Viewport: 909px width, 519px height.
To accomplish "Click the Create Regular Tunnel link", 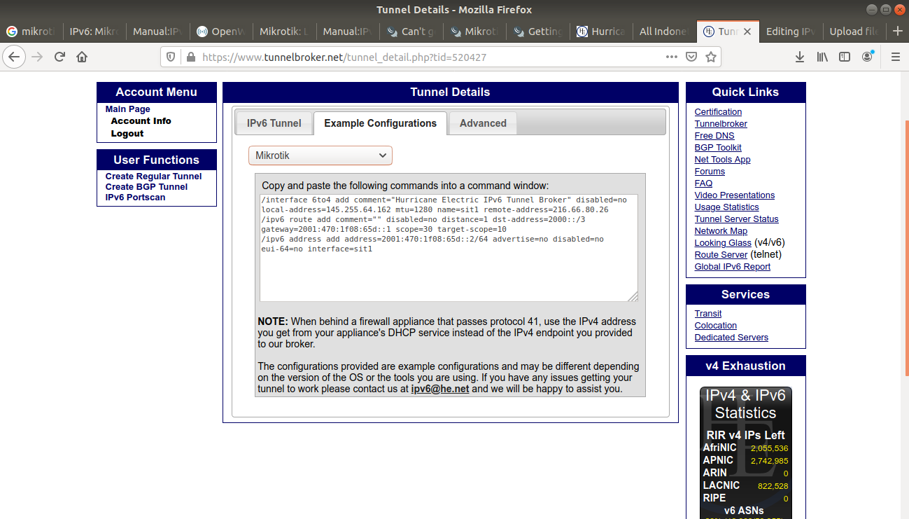I will pyautogui.click(x=153, y=177).
